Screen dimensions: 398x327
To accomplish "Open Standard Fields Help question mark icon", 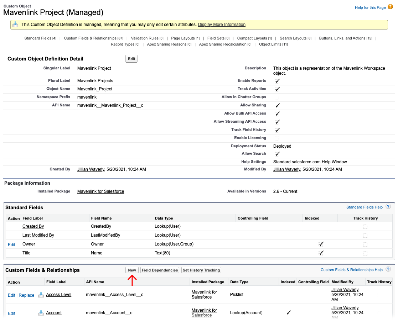I will coord(388,207).
